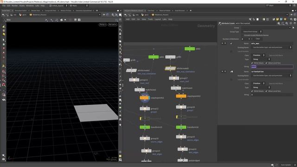
Task: Toggle Encode Invalid Attribute Names checkbox
Action: pyautogui.click(x=243, y=35)
